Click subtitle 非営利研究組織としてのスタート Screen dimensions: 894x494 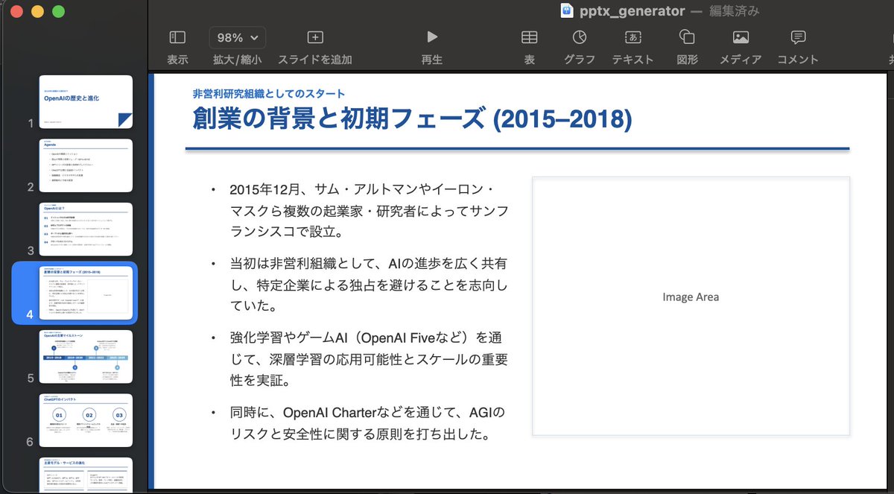pos(269,93)
